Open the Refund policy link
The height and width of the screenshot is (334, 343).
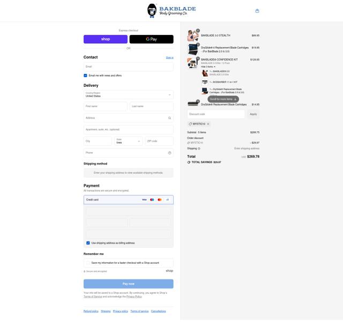point(91,311)
